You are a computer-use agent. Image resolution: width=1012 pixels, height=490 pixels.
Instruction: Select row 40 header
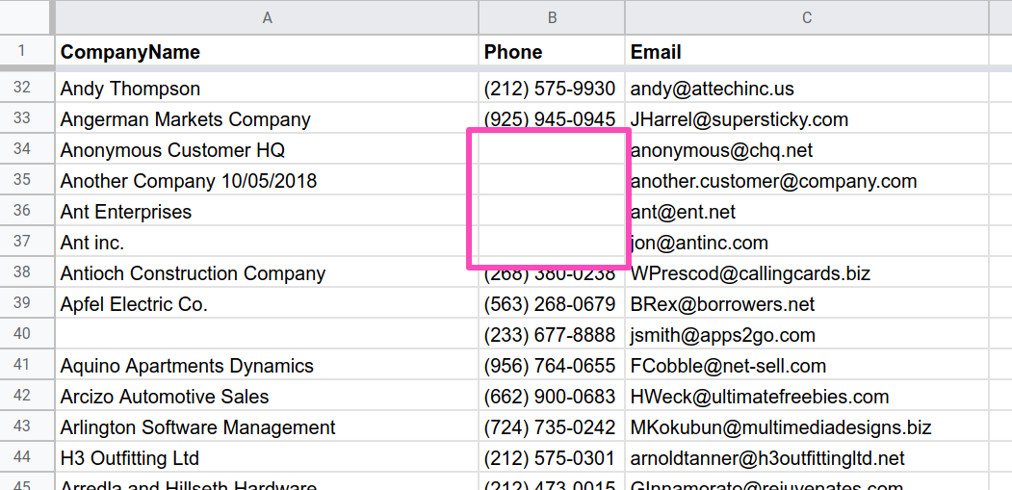pyautogui.click(x=23, y=335)
